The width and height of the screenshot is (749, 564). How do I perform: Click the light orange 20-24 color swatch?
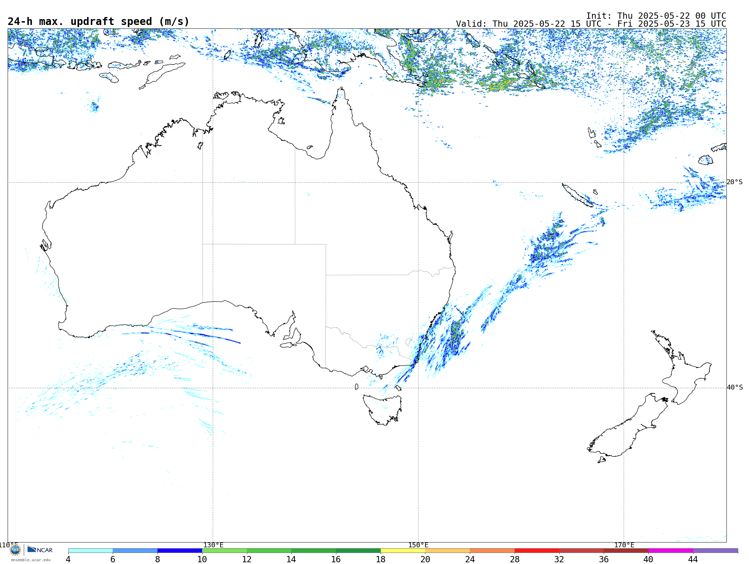click(x=448, y=551)
